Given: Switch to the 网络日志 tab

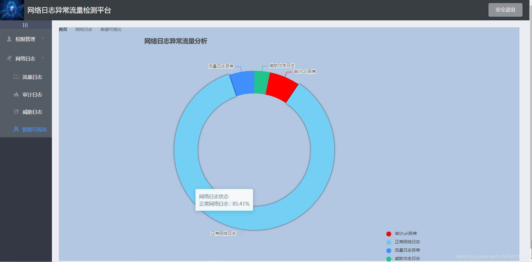Looking at the screenshot, I should pyautogui.click(x=84, y=29).
